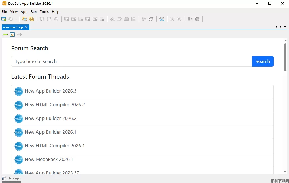
Task: Click the first add view icon with plus
Action: click(67, 19)
